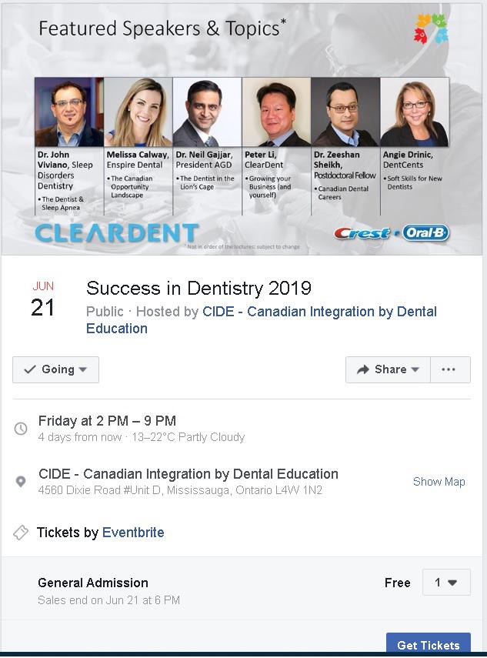Click the ticket icon beside Eventbrite
Screen dimensions: 487x658
click(x=21, y=532)
